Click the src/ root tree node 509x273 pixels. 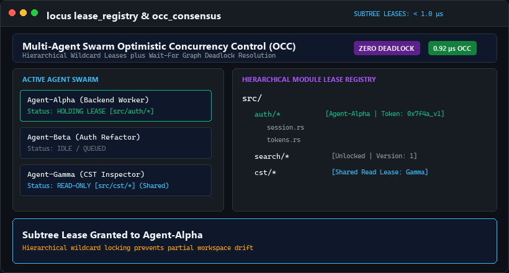click(252, 99)
